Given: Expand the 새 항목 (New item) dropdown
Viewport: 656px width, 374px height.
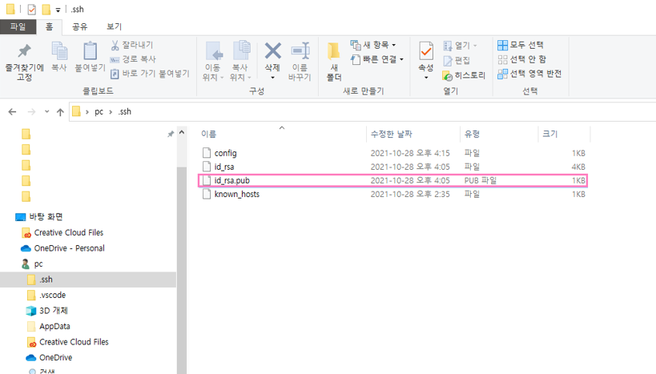Looking at the screenshot, I should [375, 45].
